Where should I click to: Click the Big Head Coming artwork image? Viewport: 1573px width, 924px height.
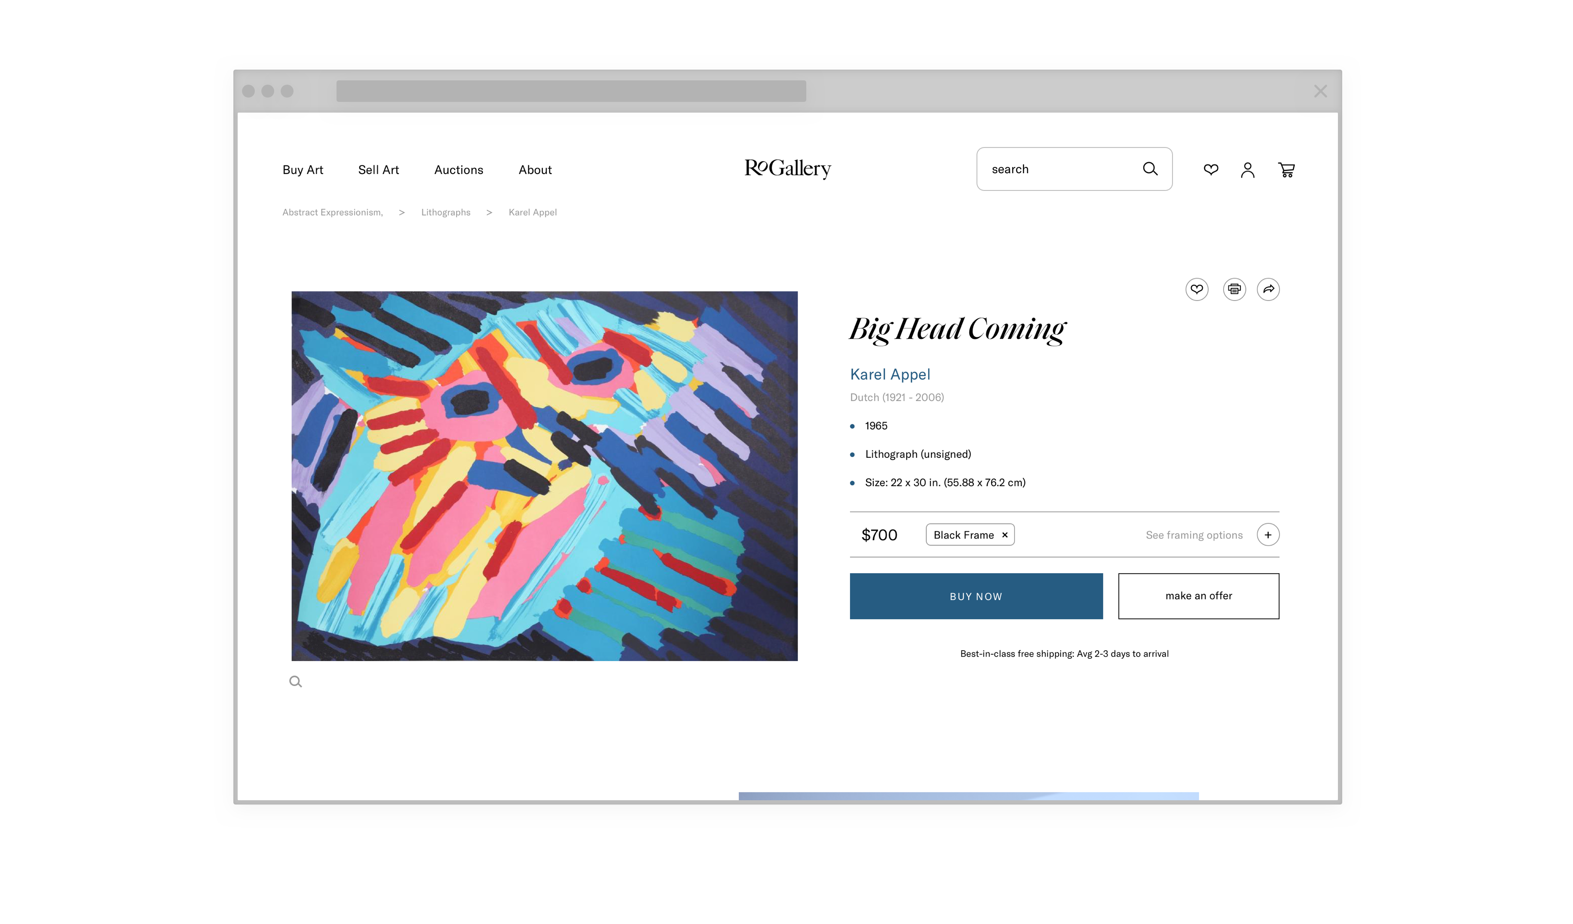(544, 476)
